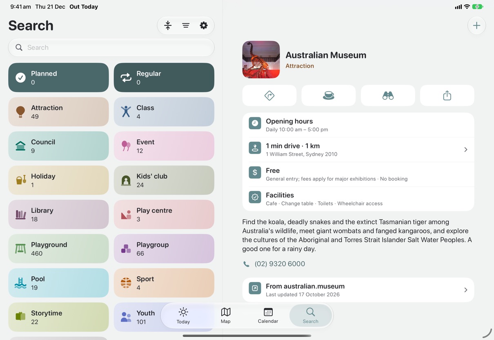Screen dimensions: 494x340
Task: Expand the From australian.museum row chevron
Action: coord(466,290)
